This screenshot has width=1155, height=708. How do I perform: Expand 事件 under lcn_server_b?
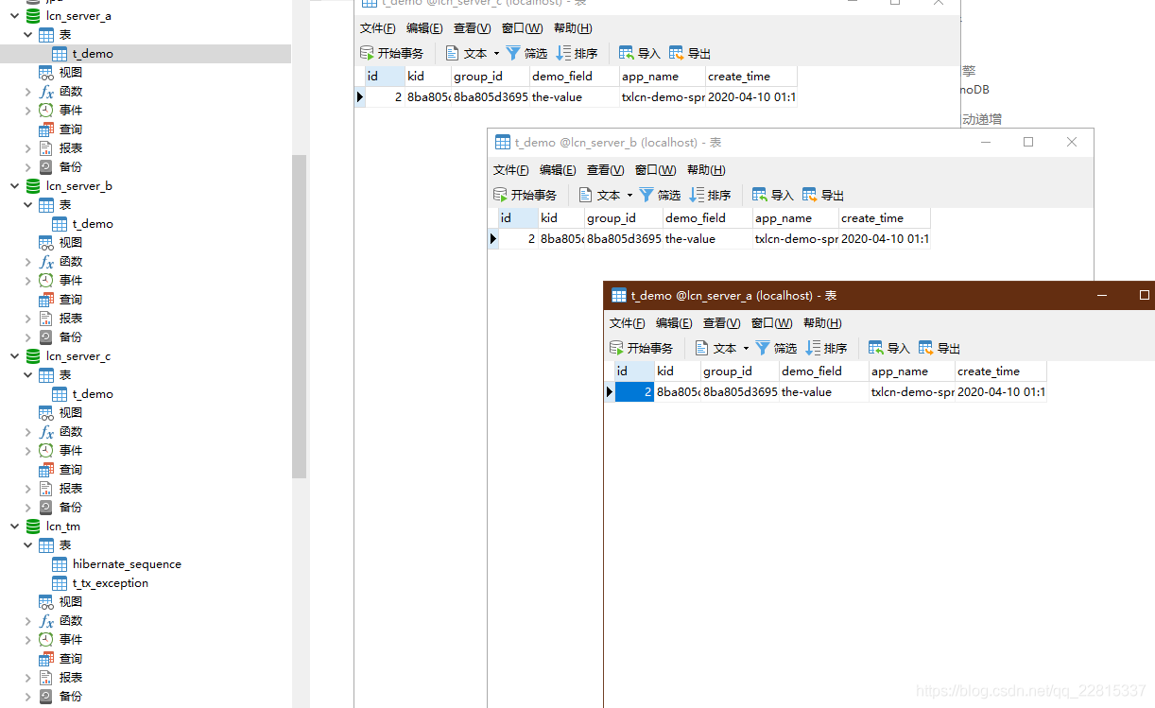pos(28,281)
